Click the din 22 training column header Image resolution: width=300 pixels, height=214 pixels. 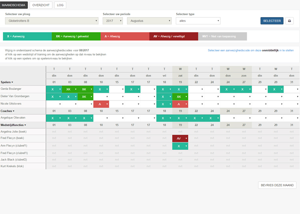click(x=196, y=76)
